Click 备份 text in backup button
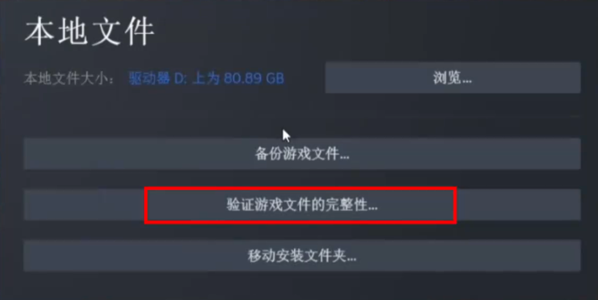The image size is (598, 300). click(x=269, y=154)
